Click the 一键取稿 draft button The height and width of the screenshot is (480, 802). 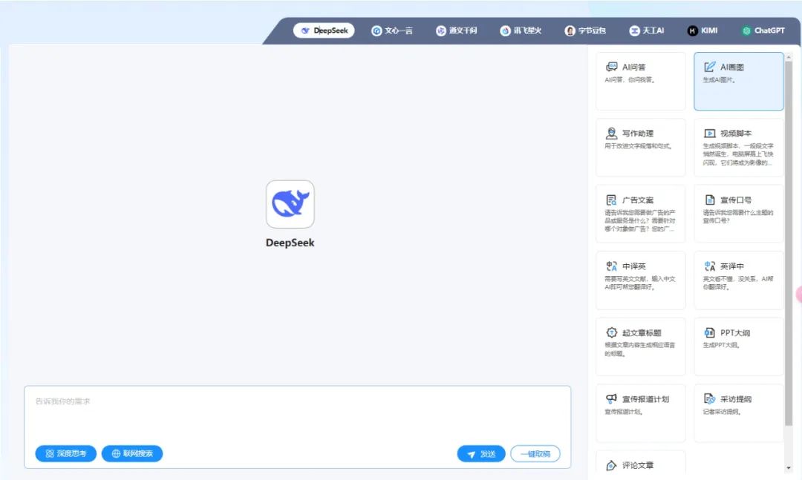point(535,453)
